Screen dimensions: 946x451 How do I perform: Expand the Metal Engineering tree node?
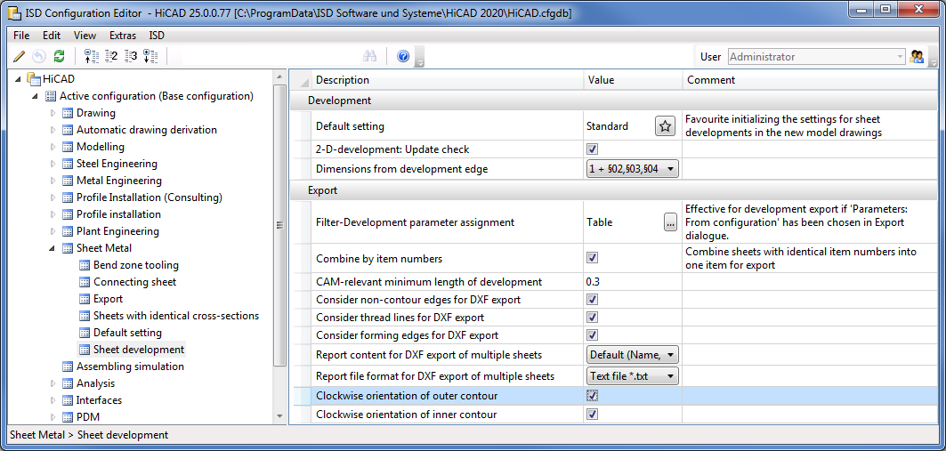coord(53,181)
